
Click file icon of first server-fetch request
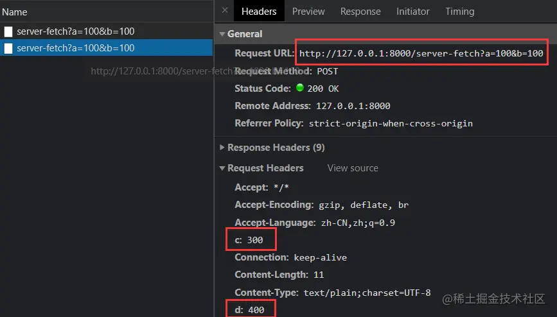coord(8,31)
